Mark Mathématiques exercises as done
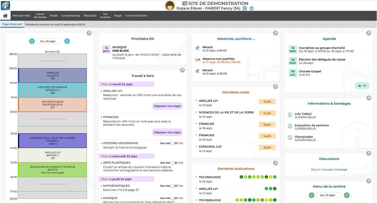 [x=175, y=186]
